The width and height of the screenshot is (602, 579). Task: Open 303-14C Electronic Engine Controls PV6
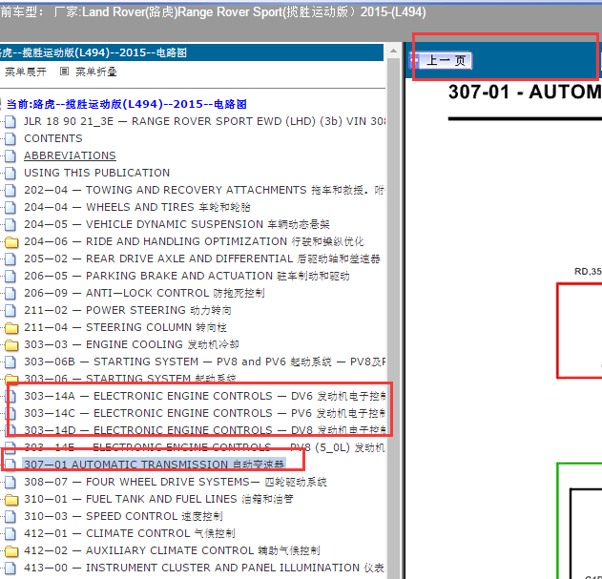tap(204, 414)
